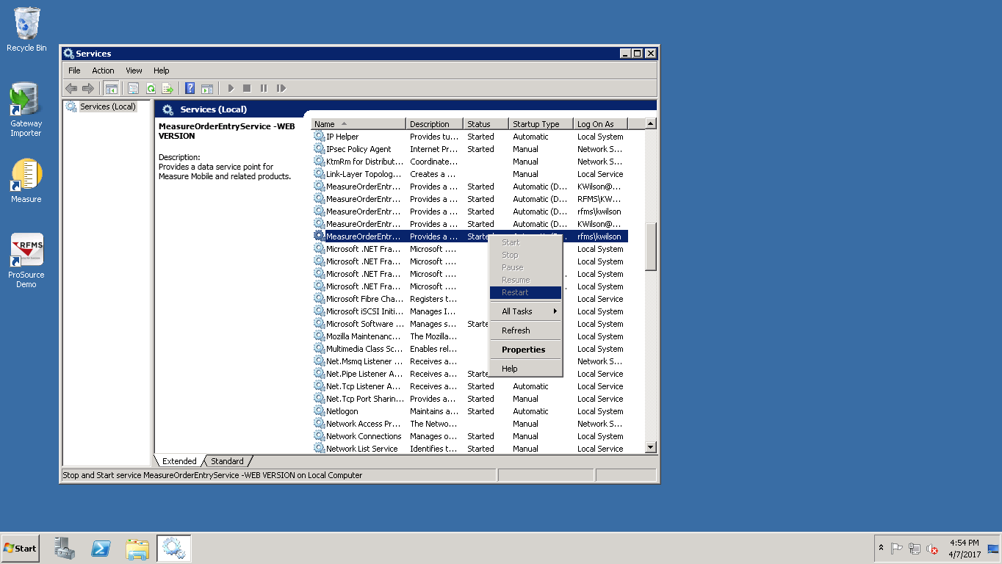Click the Forward arrow in Services toolbar
Screen dimensions: 1002x564
tap(88, 88)
